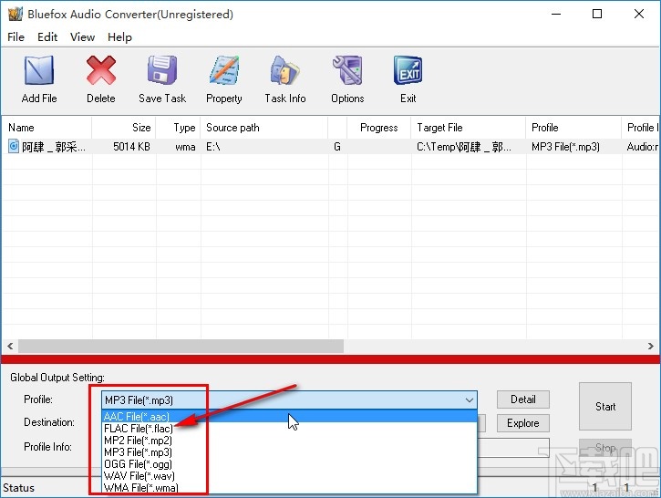The height and width of the screenshot is (498, 661).
Task: Click the 5014 KB size cell
Action: (131, 147)
